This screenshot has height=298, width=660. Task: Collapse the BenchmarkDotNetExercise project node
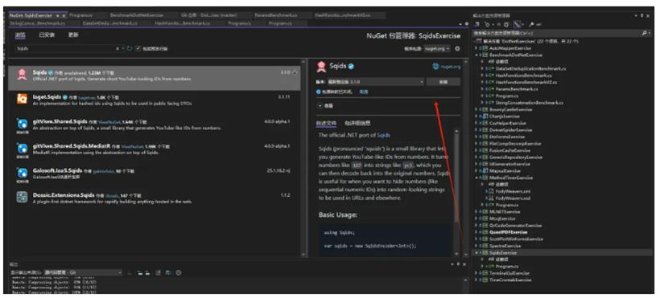(x=476, y=55)
